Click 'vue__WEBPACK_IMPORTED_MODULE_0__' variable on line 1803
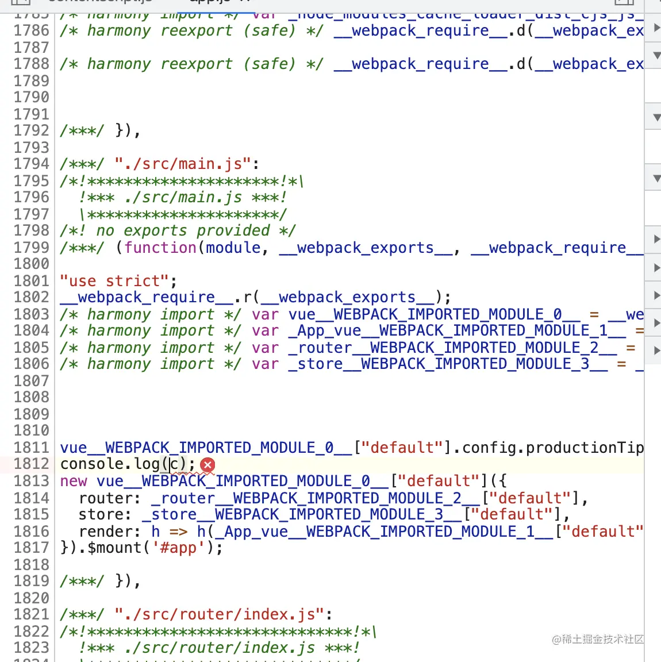Viewport: 661px width, 662px height. (435, 314)
